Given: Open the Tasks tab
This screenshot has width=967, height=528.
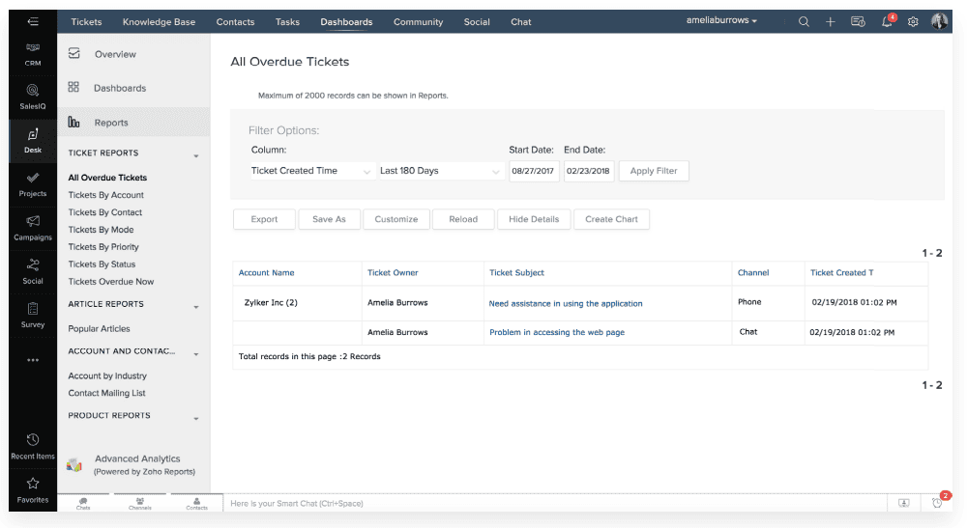Looking at the screenshot, I should (287, 21).
